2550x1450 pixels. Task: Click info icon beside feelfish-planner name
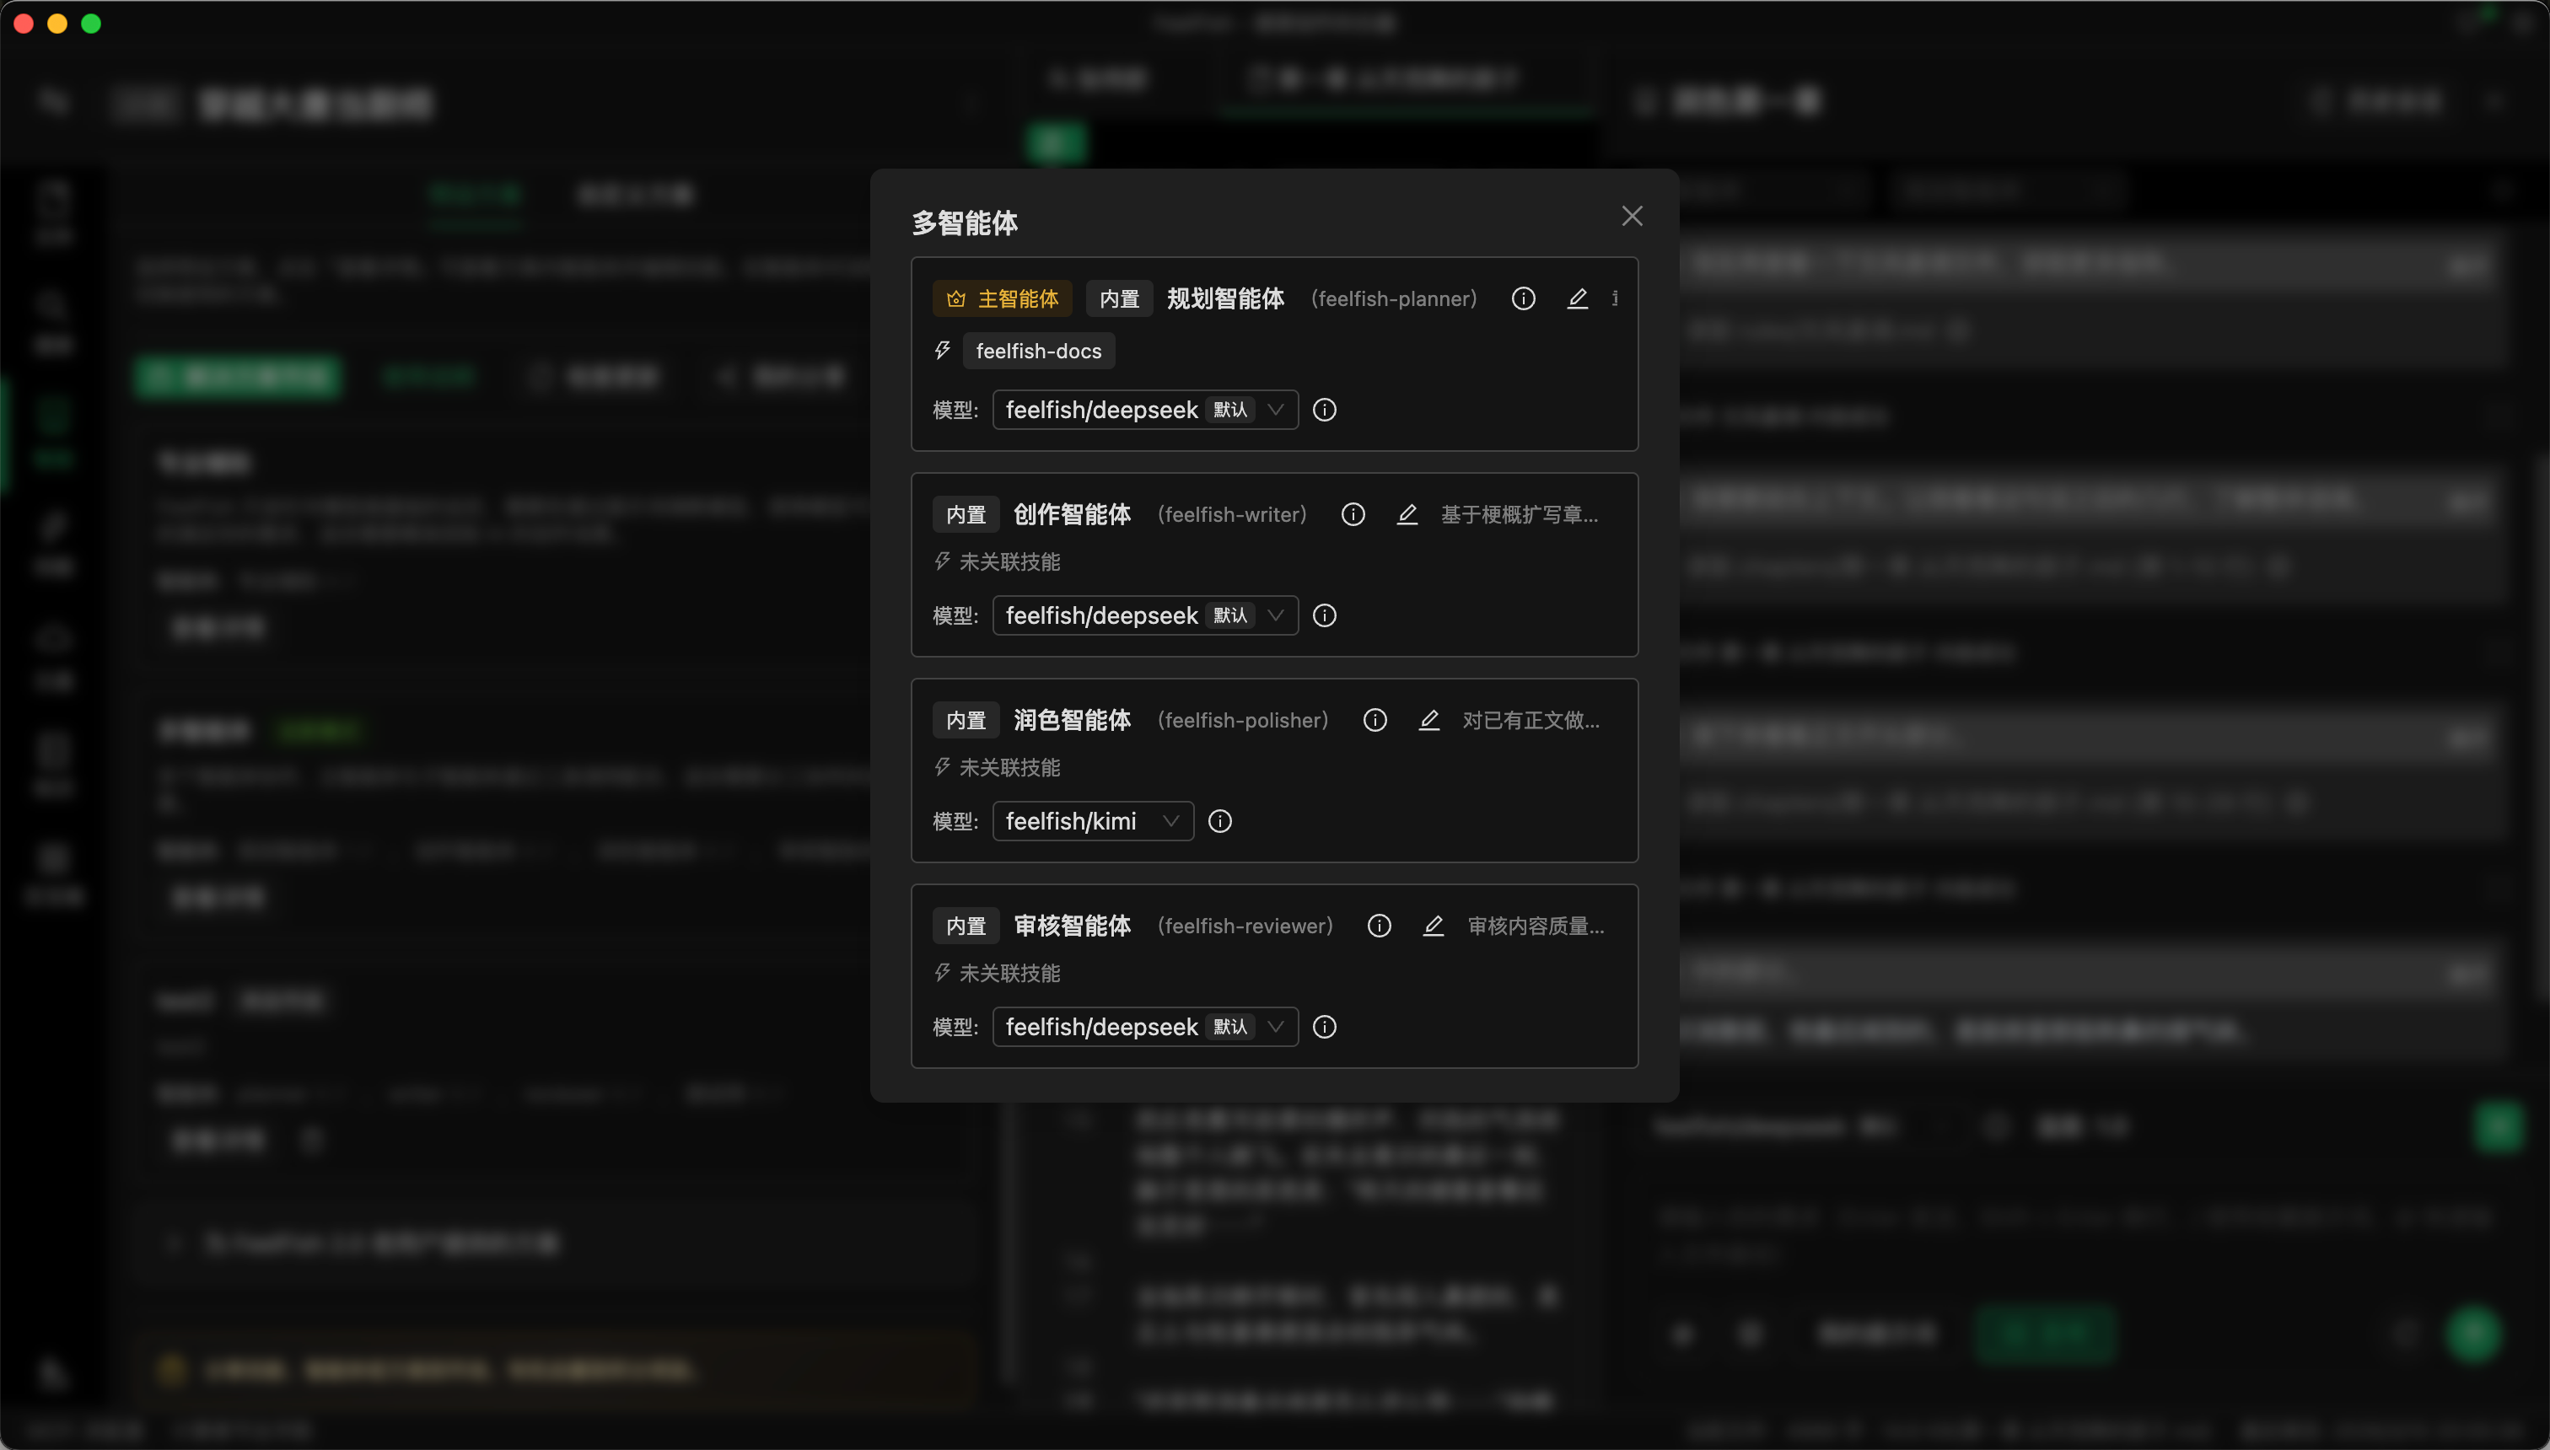point(1522,298)
